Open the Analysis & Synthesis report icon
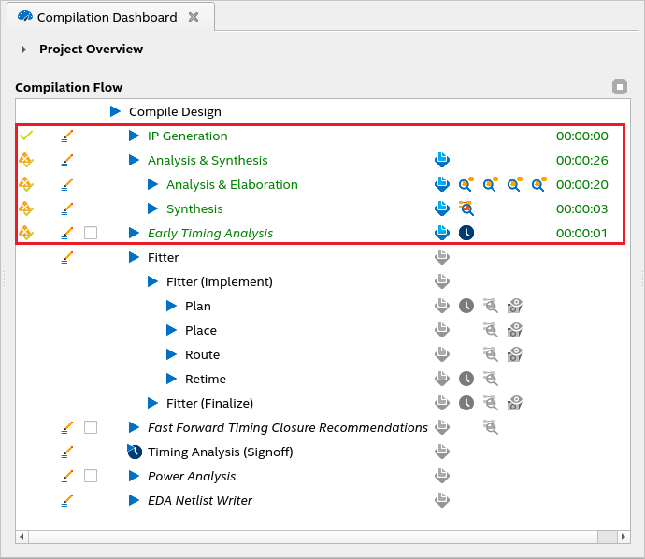Viewport: 645px width, 559px height. (x=442, y=160)
